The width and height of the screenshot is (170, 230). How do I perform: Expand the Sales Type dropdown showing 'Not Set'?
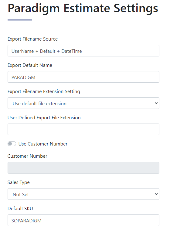[83, 194]
